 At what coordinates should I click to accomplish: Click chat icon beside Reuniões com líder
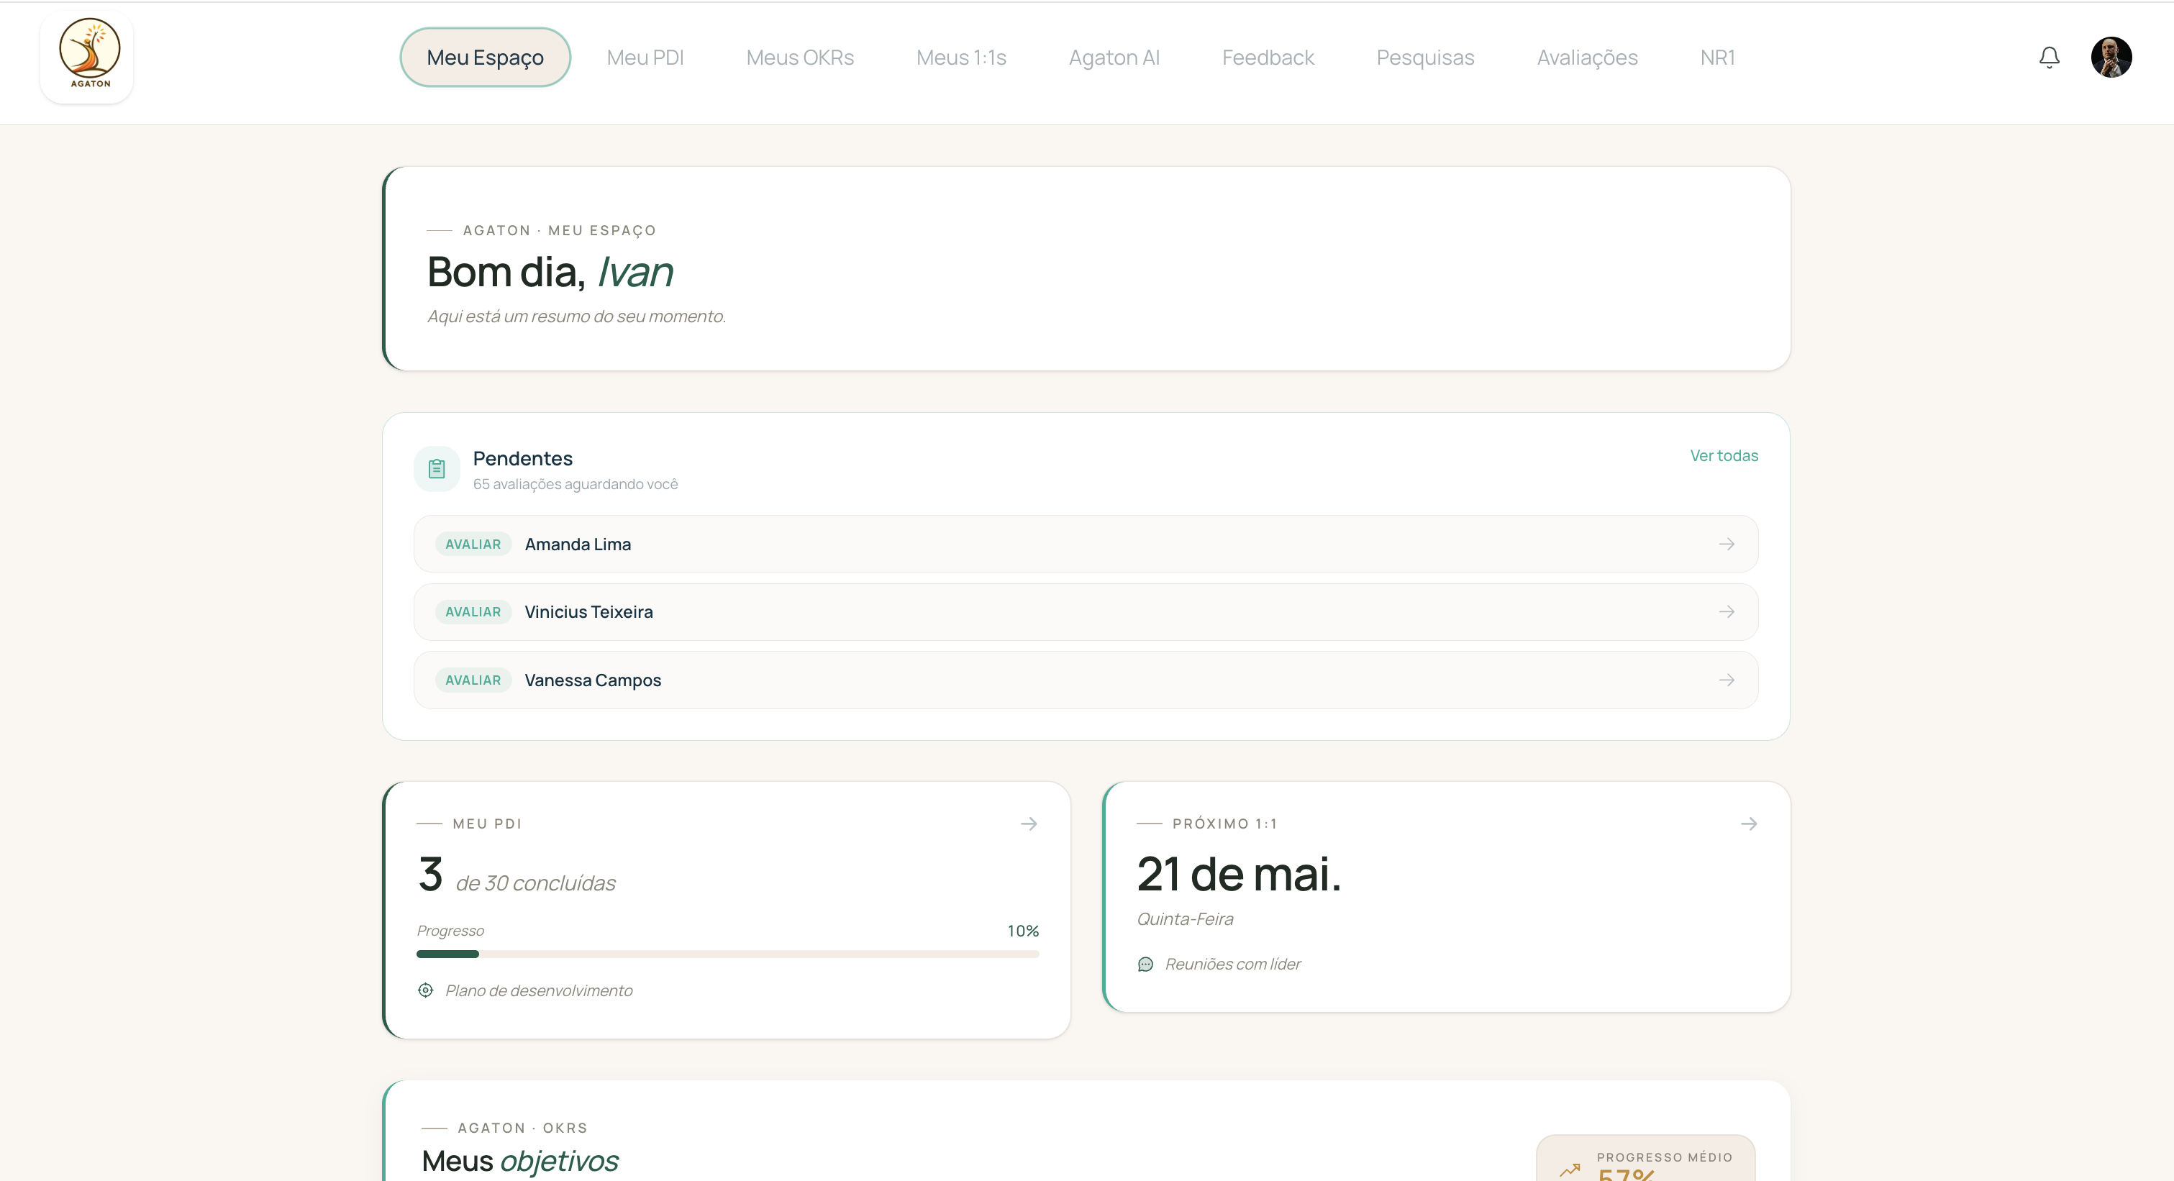tap(1145, 965)
